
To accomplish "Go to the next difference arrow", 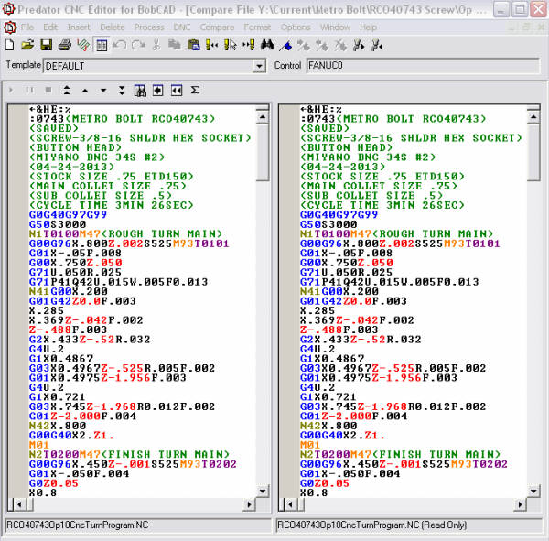I will coord(103,91).
